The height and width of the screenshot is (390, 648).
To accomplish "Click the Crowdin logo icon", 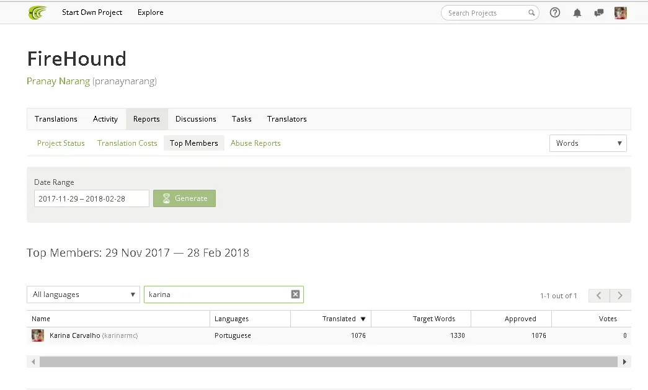I will [x=38, y=13].
